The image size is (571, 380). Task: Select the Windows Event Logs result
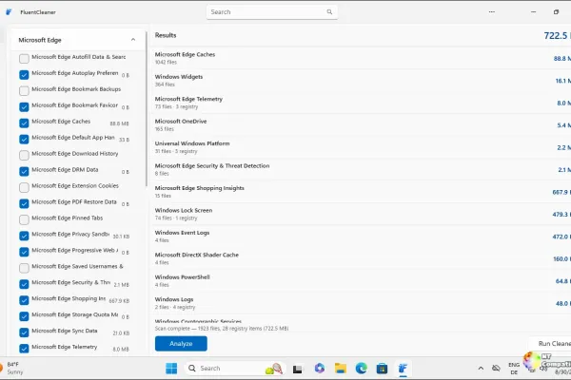pos(363,236)
